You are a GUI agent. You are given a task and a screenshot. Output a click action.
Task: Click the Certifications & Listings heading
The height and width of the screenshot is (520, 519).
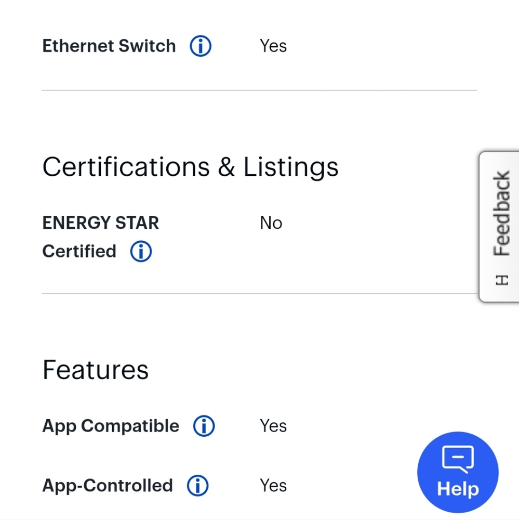click(190, 167)
